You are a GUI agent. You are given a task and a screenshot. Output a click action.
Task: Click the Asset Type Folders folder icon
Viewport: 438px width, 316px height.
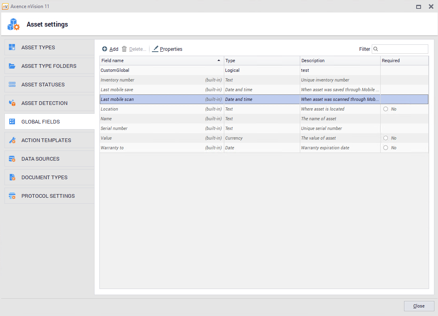12,66
